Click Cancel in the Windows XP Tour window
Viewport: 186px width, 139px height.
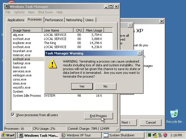[x=151, y=122]
